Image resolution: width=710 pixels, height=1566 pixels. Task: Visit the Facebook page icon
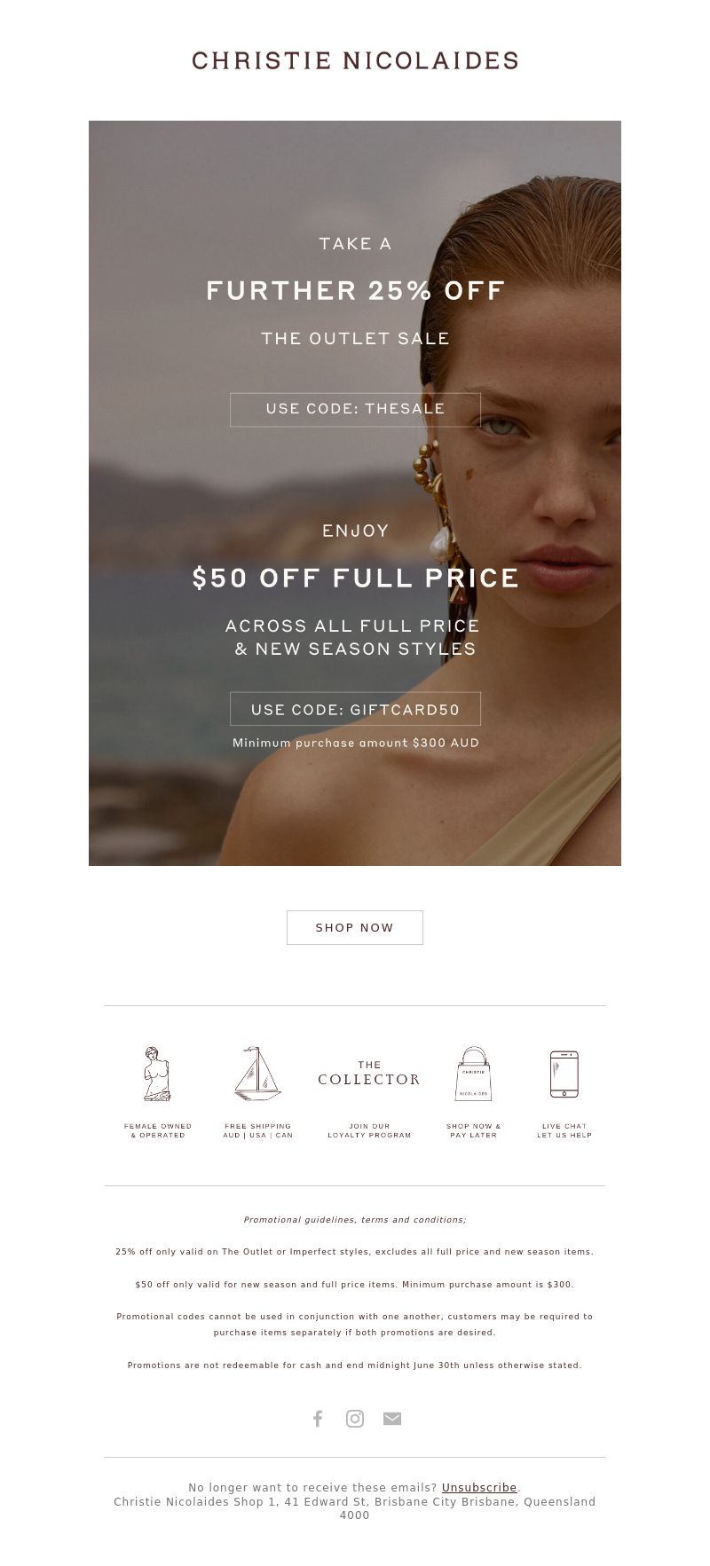tap(318, 1419)
